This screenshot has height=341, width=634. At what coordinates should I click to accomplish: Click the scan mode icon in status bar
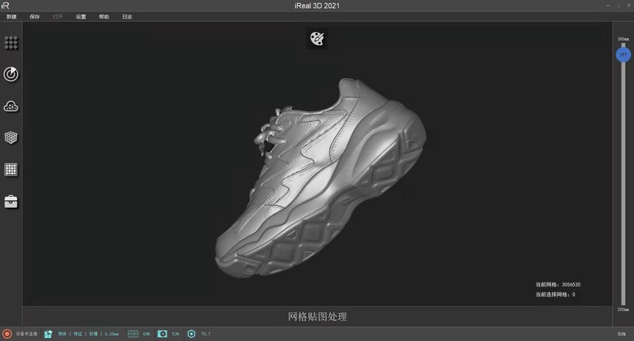pyautogui.click(x=48, y=334)
